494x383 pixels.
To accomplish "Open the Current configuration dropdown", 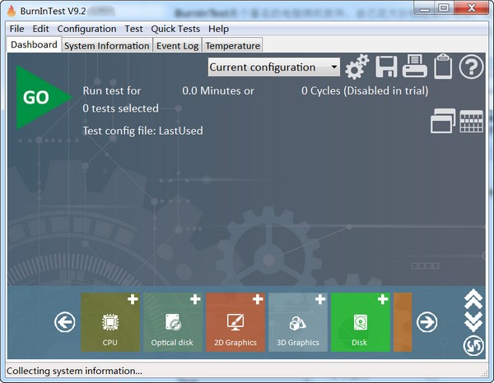I will [274, 67].
